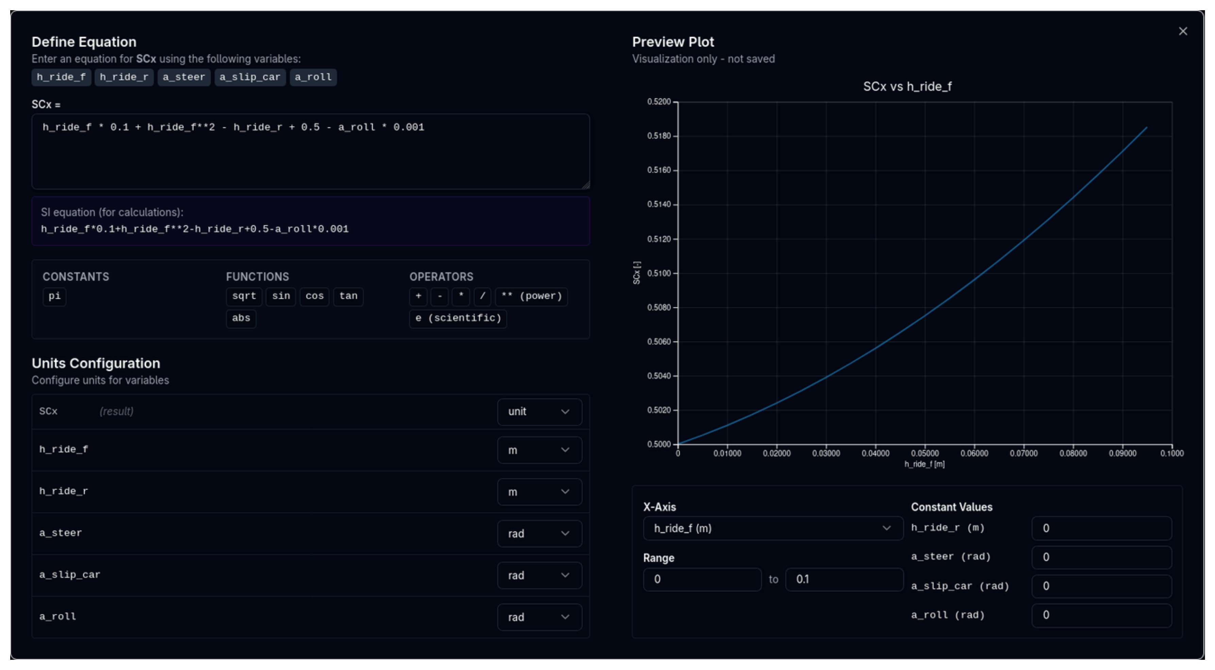
Task: Insert the abs function
Action: tap(241, 318)
